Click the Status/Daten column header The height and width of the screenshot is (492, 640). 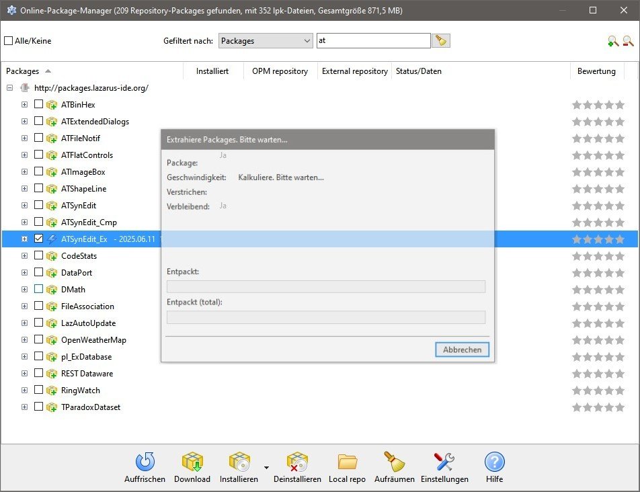pyautogui.click(x=481, y=71)
